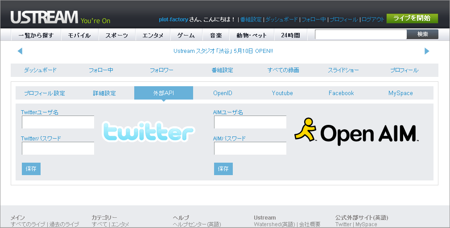The image size is (450, 228).
Task: Click the Open AIM logo image
Action: pos(356,132)
